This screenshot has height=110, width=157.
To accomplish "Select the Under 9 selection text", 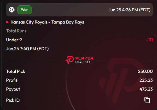I will [x=14, y=40].
